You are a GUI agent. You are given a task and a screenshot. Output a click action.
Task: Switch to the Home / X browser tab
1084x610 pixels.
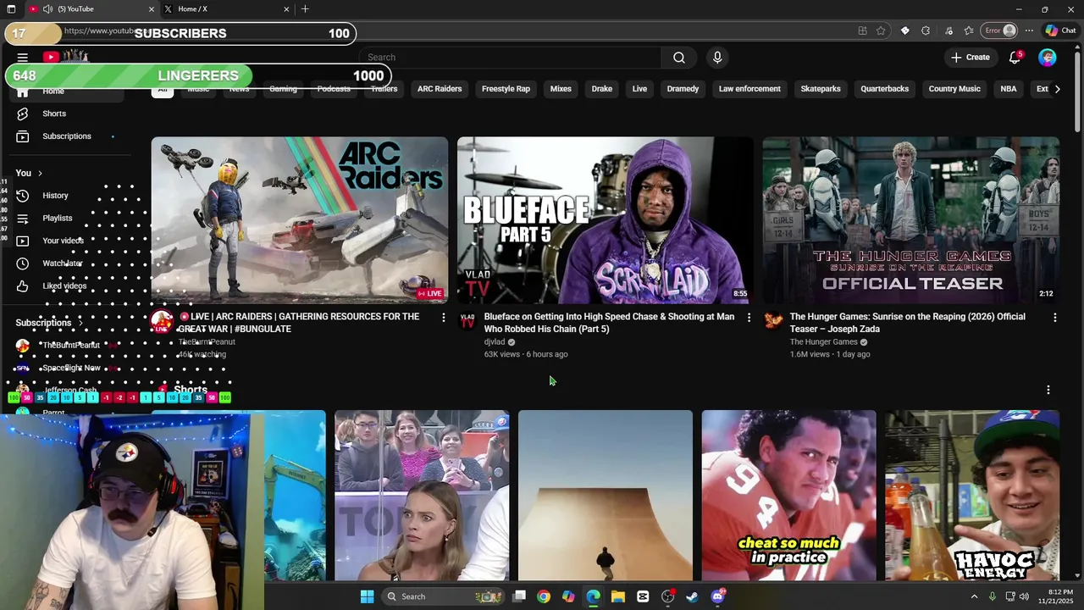pos(226,9)
